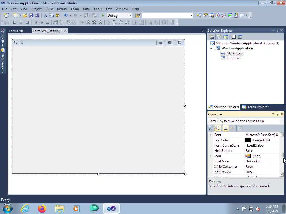
Task: Open the active documents list dropdown arrow
Action: click(x=203, y=31)
